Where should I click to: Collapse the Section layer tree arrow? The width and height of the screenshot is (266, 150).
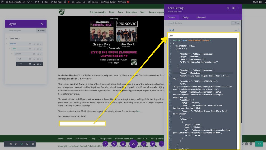tap(7, 44)
